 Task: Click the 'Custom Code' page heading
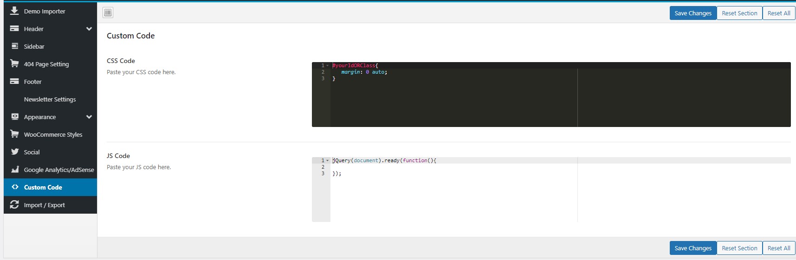pos(130,36)
